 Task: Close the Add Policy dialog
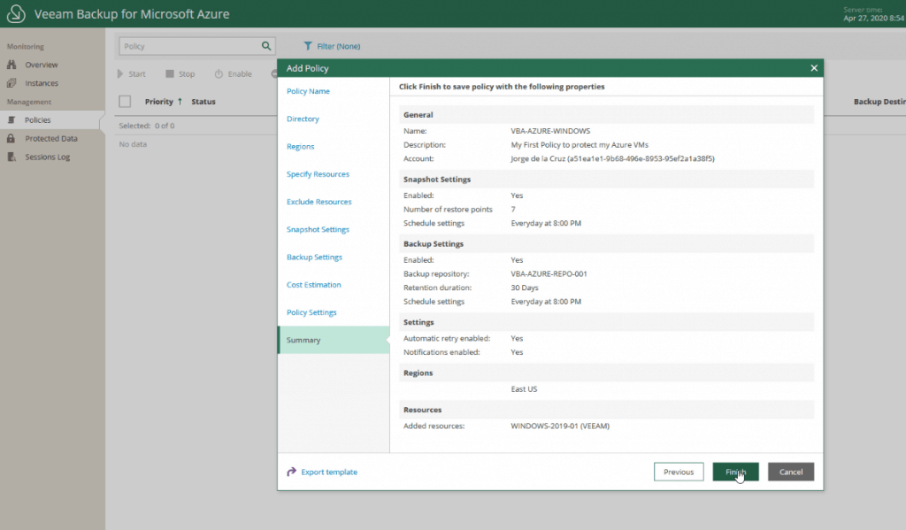pos(814,68)
